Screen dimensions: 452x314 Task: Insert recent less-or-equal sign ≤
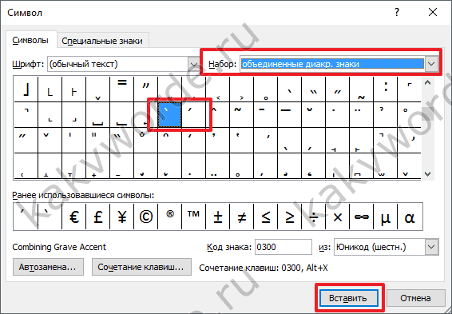point(265,217)
